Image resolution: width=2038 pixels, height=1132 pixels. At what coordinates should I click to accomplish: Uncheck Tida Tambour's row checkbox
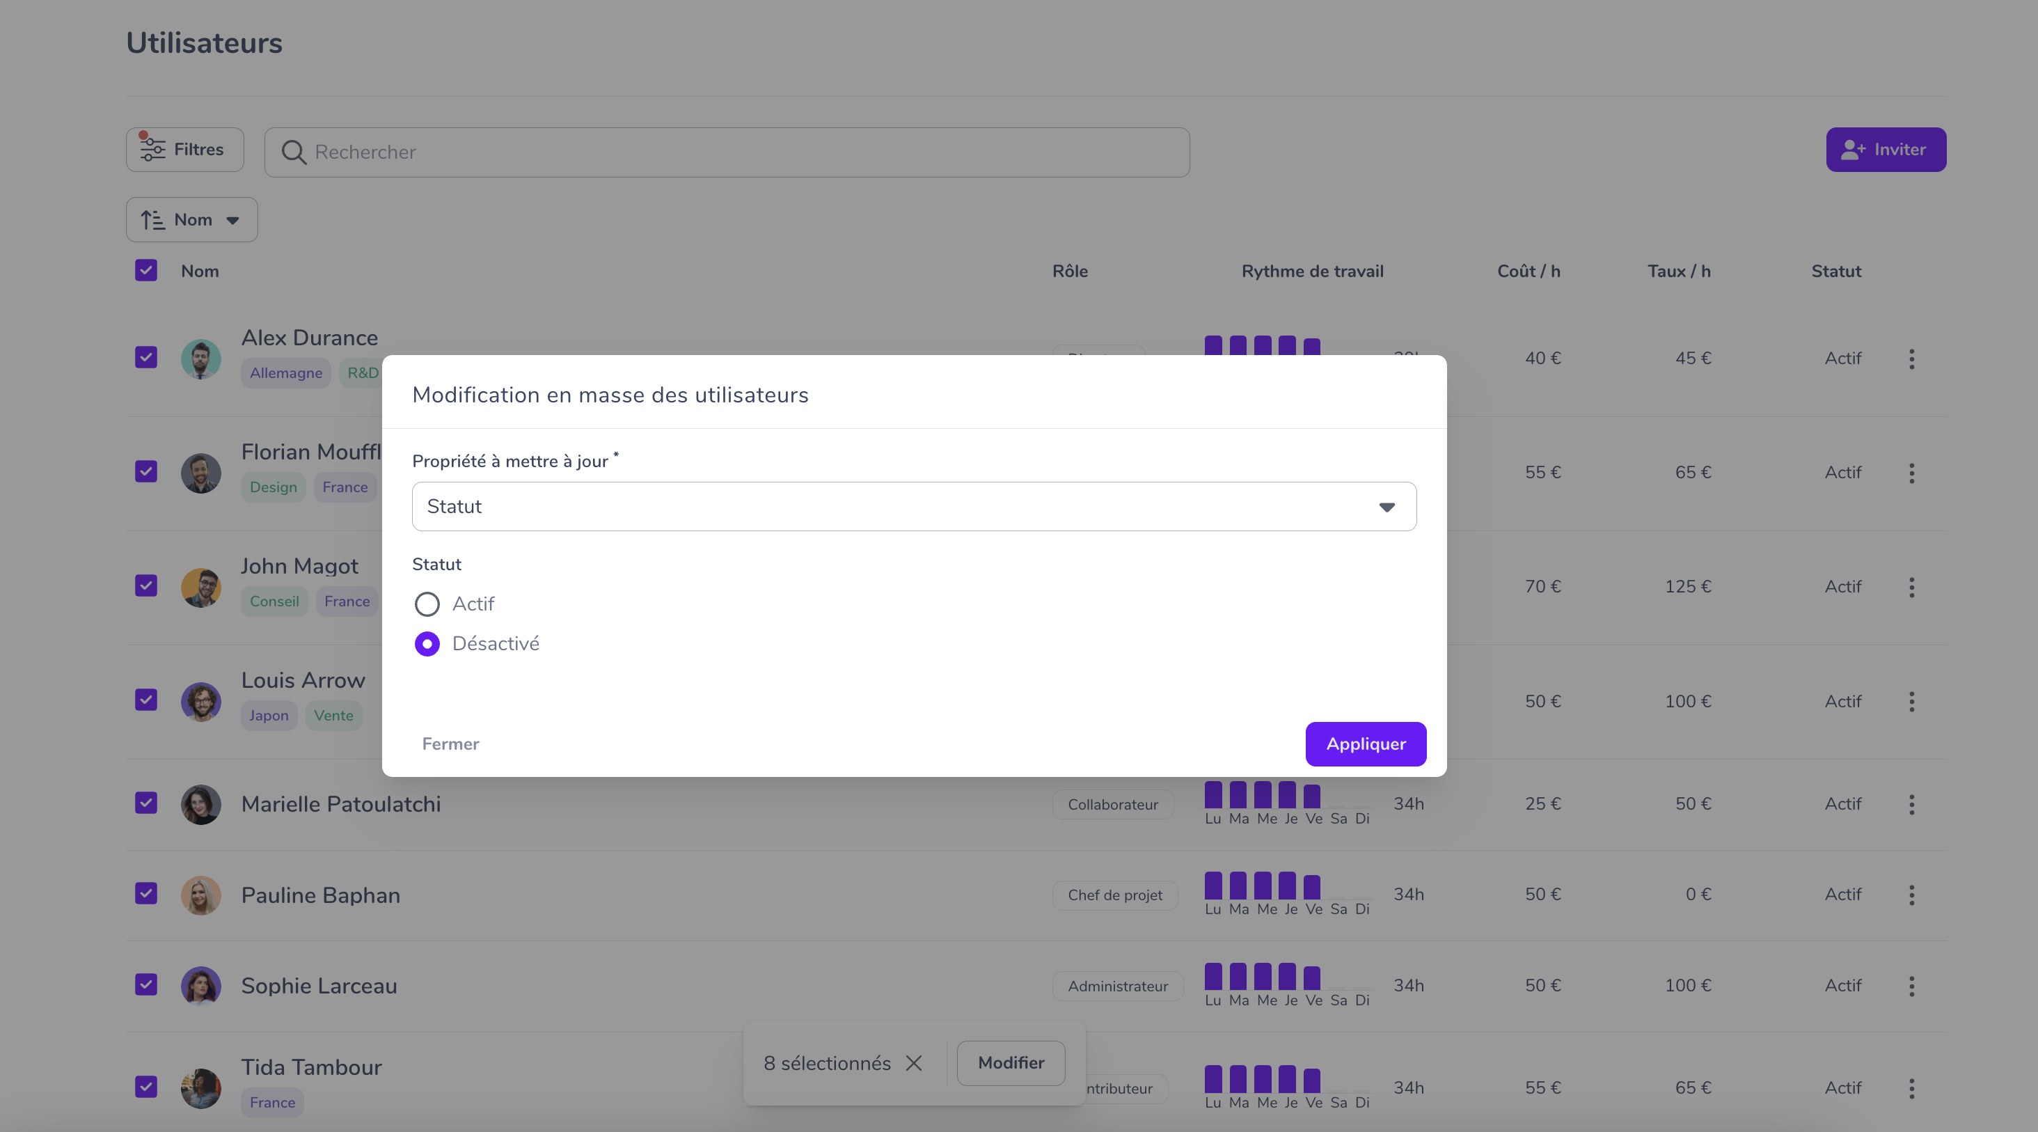pos(145,1086)
